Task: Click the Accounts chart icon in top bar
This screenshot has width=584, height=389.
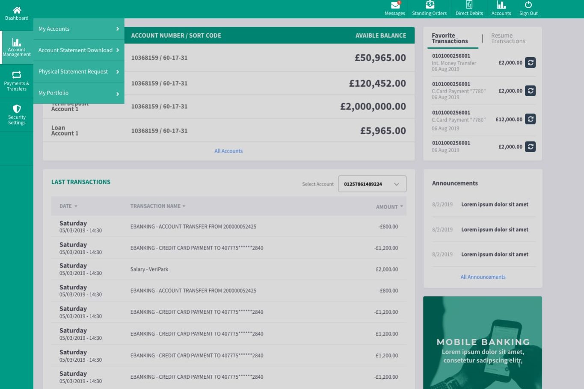Action: tap(501, 5)
